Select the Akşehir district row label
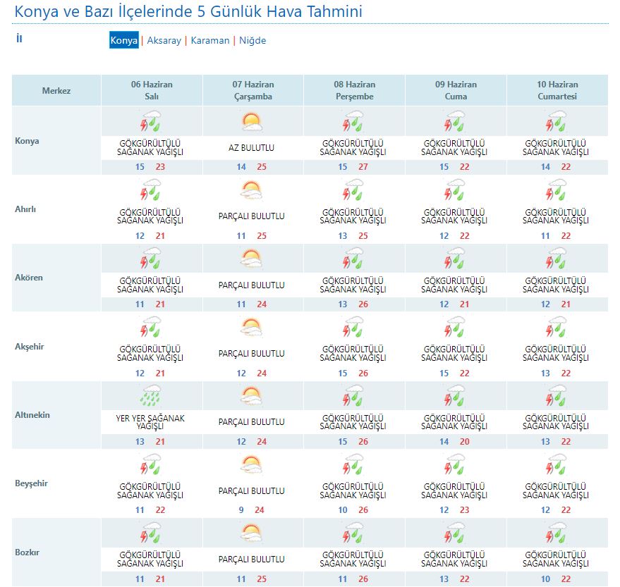This screenshot has width=620, height=587. click(29, 347)
